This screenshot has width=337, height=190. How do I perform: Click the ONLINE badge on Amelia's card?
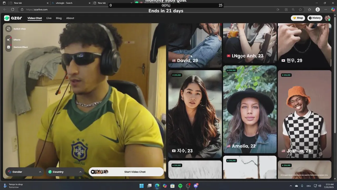[231, 70]
